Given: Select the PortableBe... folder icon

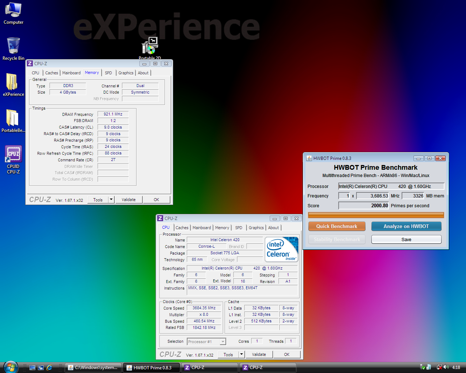Looking at the screenshot, I should click(x=13, y=121).
